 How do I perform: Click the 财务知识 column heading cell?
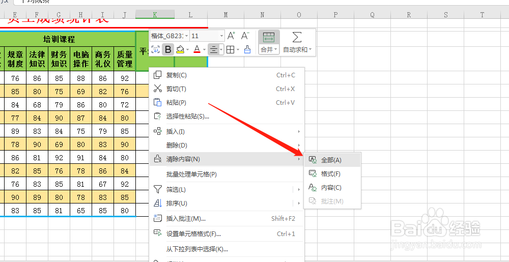[59, 59]
